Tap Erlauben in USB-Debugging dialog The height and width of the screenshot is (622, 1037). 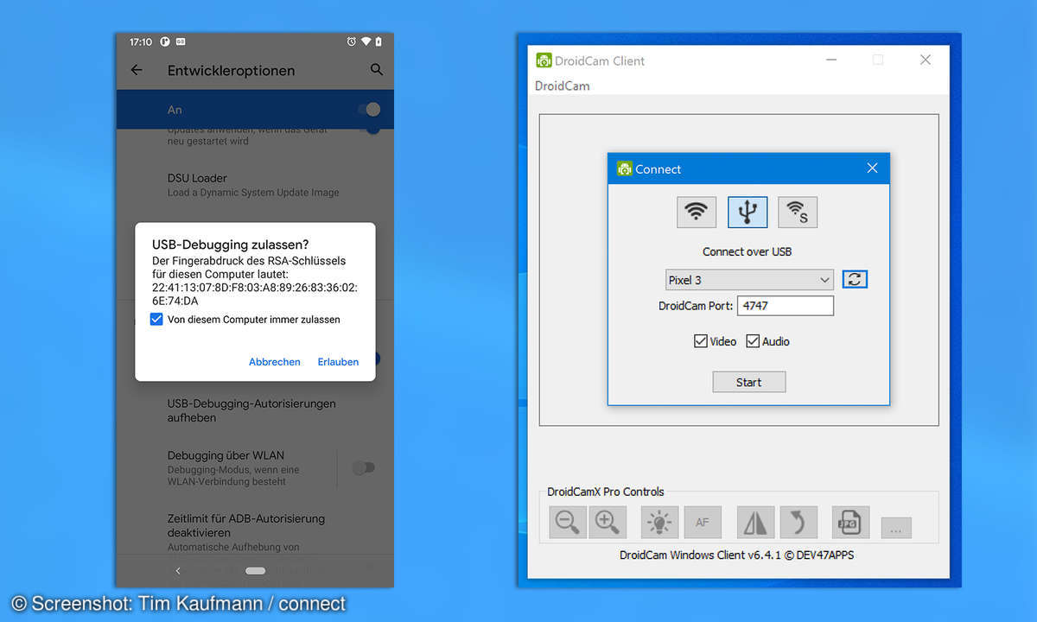(338, 362)
